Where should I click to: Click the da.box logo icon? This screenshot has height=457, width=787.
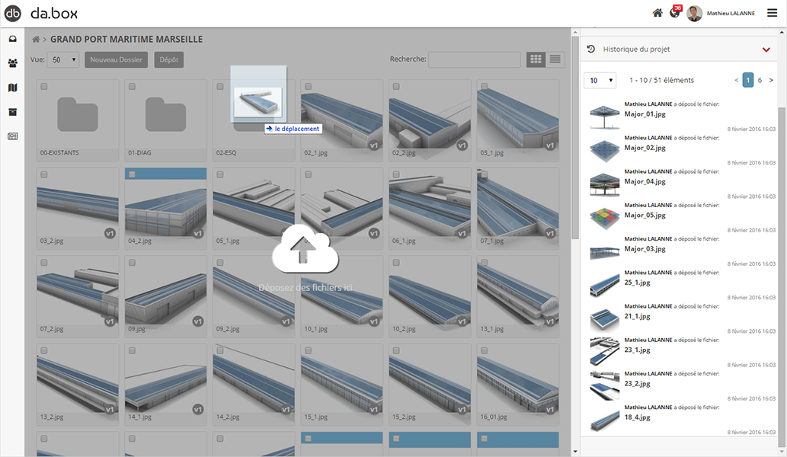[12, 13]
